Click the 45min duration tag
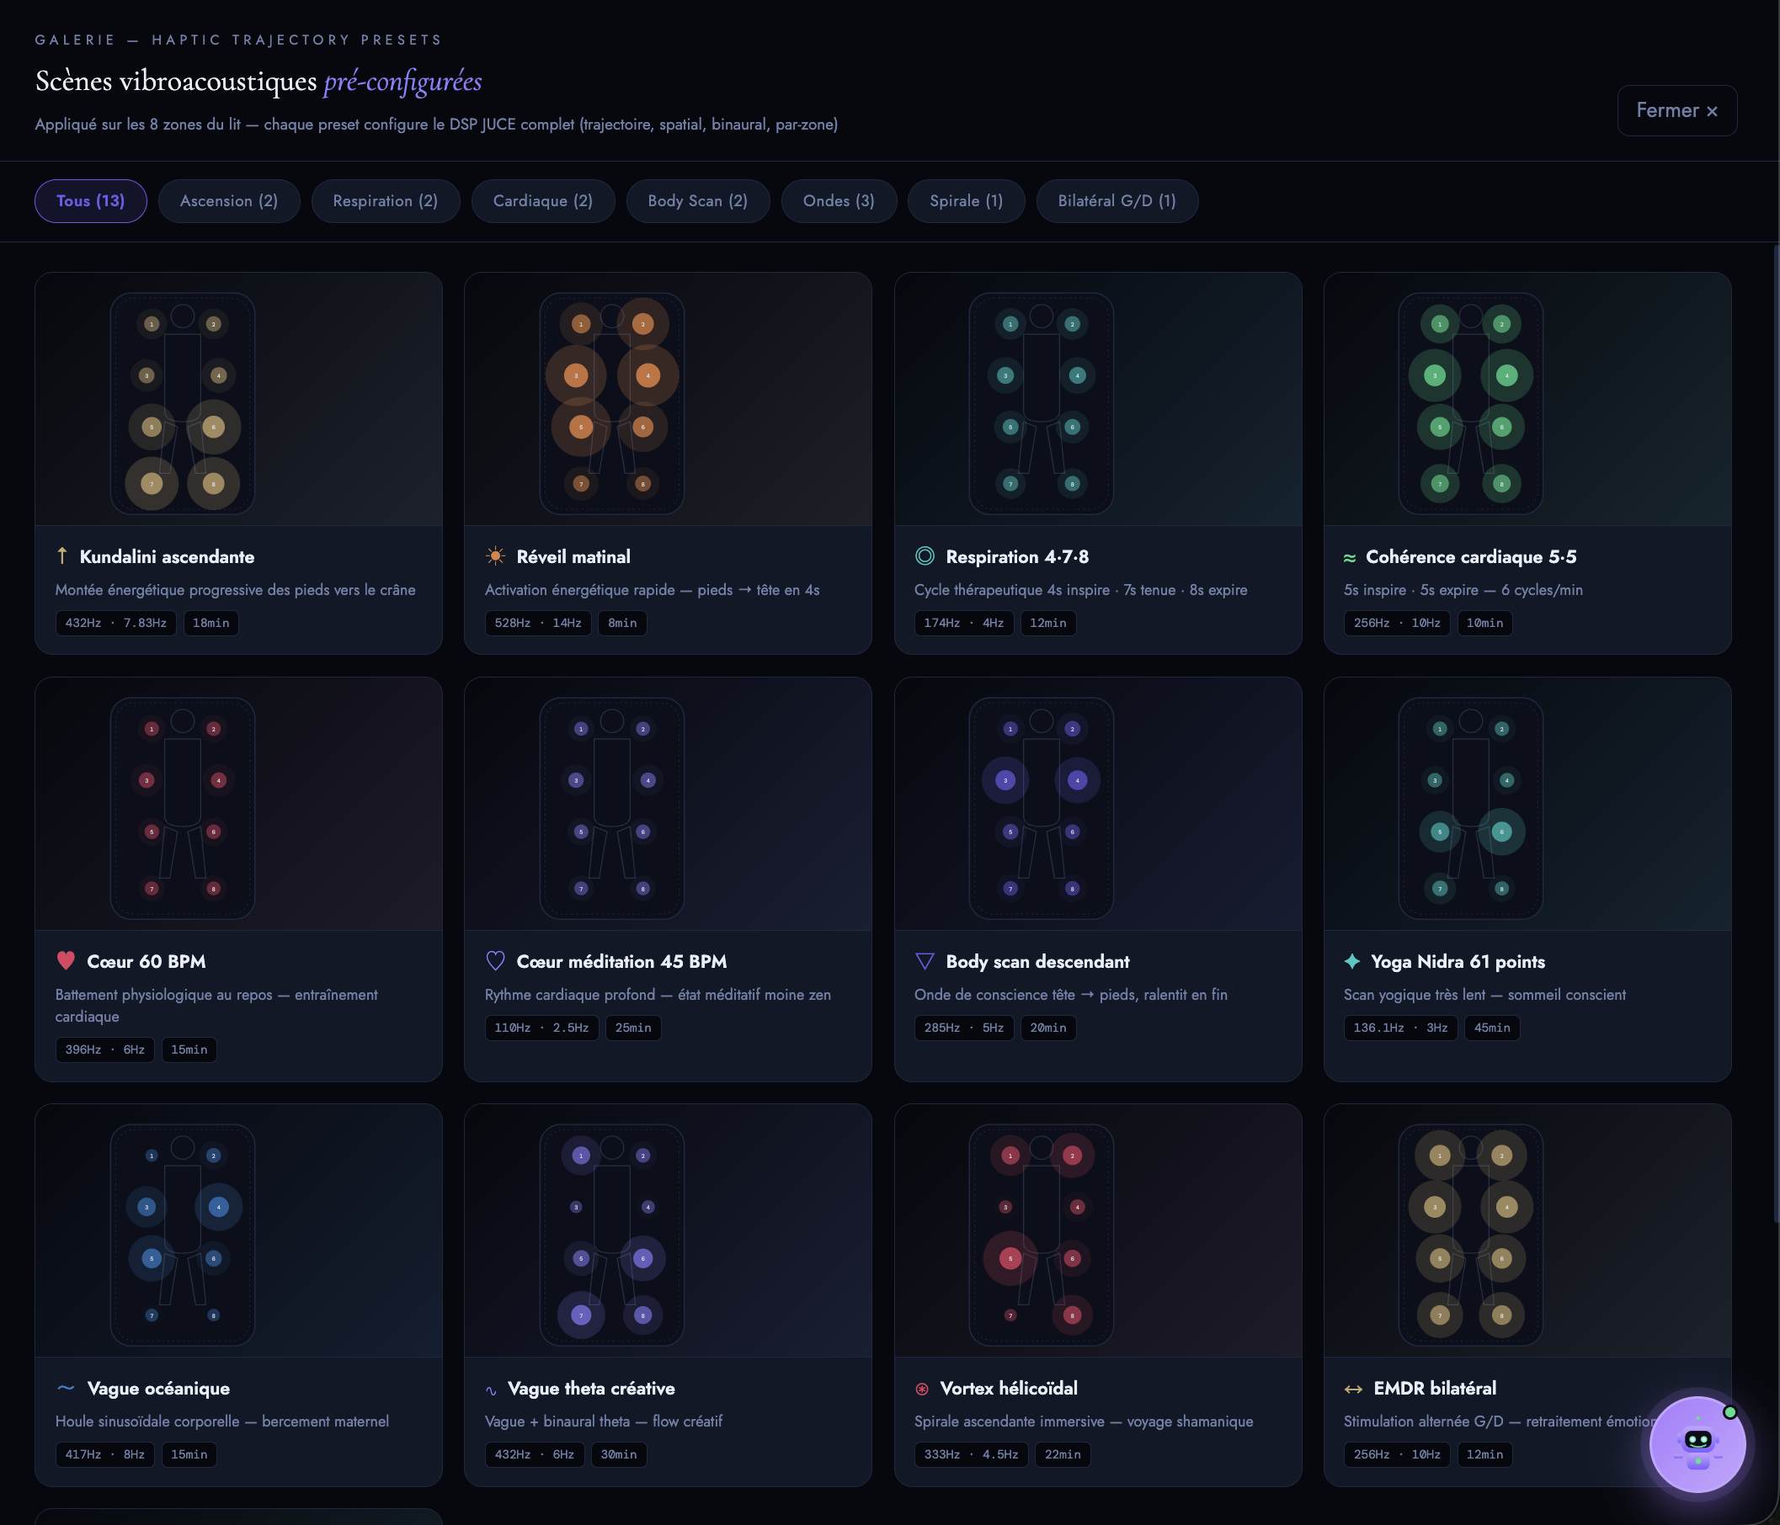Screen dimensions: 1780x1525 (x=1492, y=1028)
